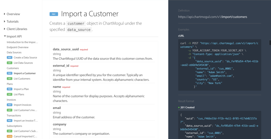Select the cURL examples tab
Screen dimensions: 271x139
click(x=181, y=36)
